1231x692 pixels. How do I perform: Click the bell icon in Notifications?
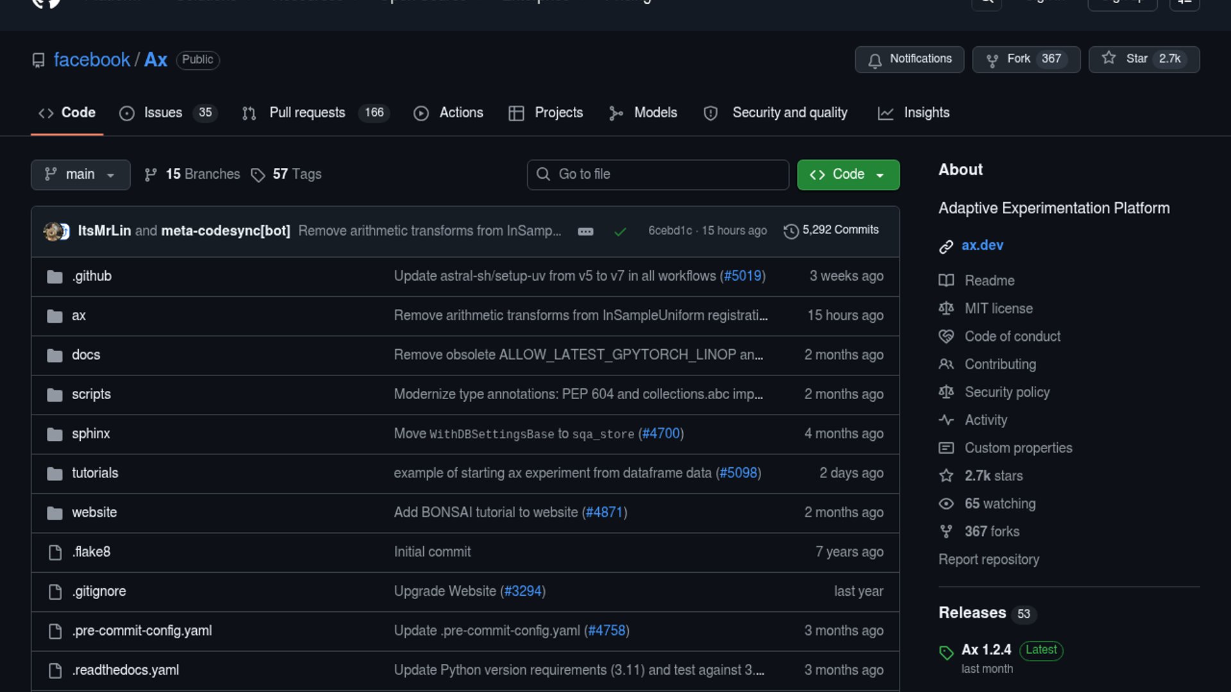(x=875, y=60)
